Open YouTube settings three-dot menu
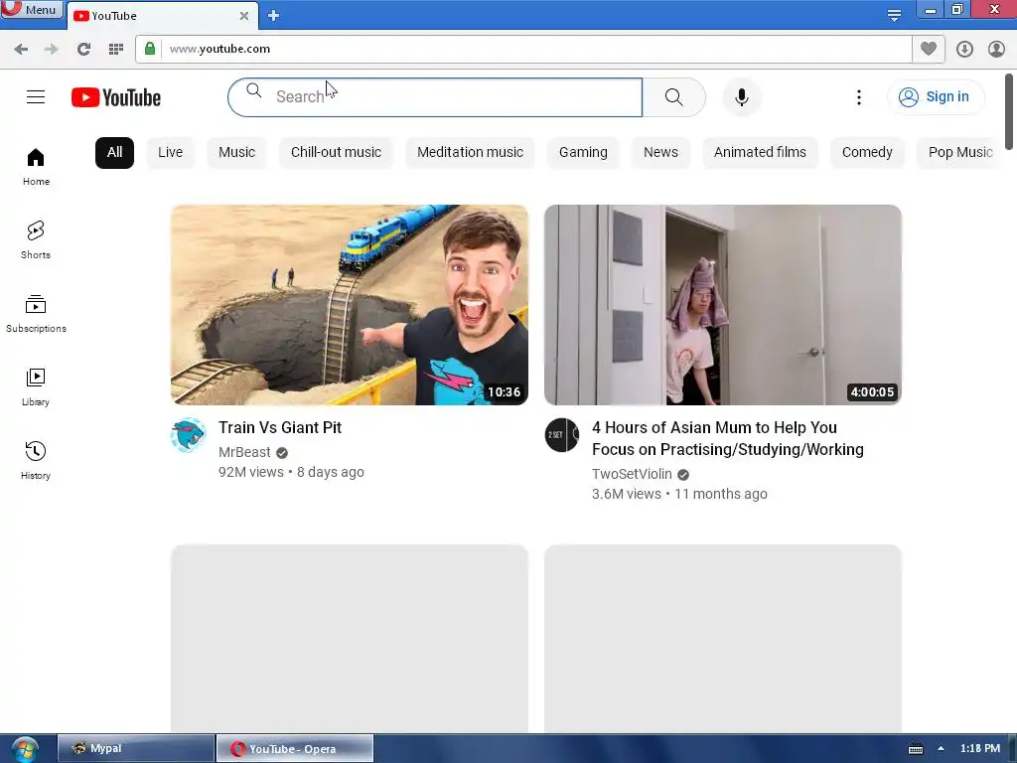This screenshot has width=1017, height=763. click(x=859, y=97)
